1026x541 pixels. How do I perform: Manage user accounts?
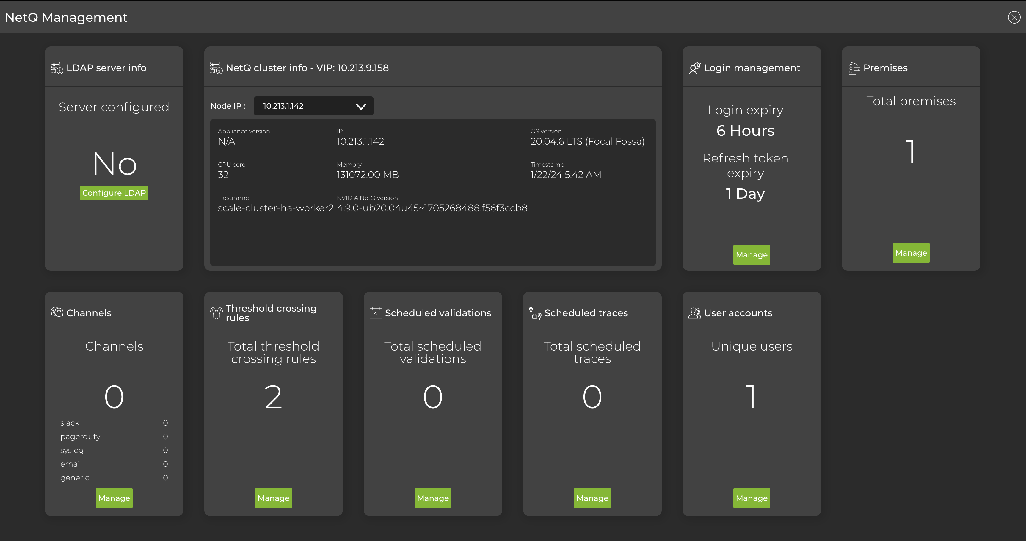[751, 498]
